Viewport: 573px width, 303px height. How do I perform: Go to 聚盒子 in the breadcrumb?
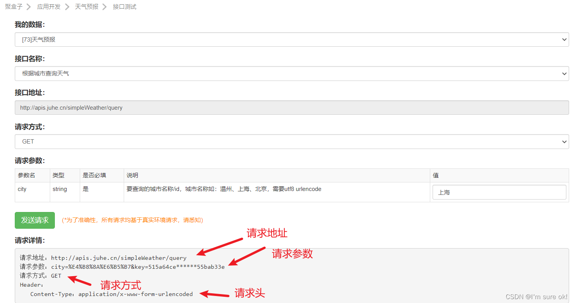point(14,7)
